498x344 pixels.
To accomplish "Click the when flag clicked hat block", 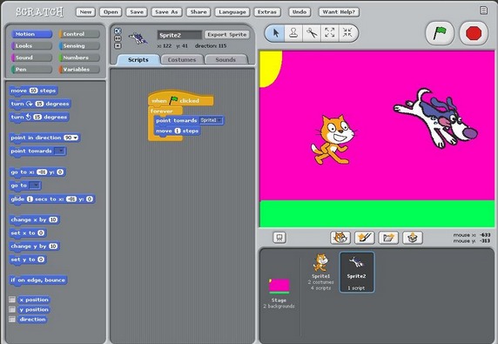I will tap(180, 99).
